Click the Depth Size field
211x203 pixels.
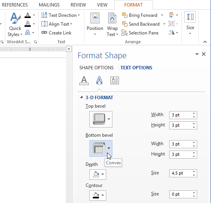click(181, 173)
